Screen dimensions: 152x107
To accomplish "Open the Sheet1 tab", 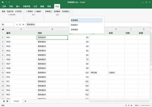I will click(x=16, y=101).
